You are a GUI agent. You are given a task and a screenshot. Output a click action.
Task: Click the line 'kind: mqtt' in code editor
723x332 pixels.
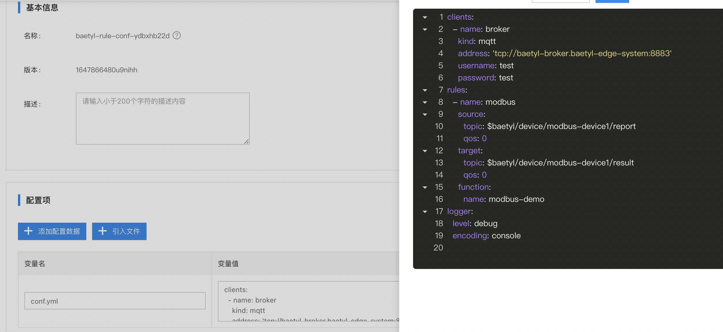(x=477, y=41)
